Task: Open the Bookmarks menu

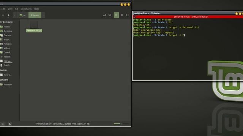Action: click(x=26, y=9)
